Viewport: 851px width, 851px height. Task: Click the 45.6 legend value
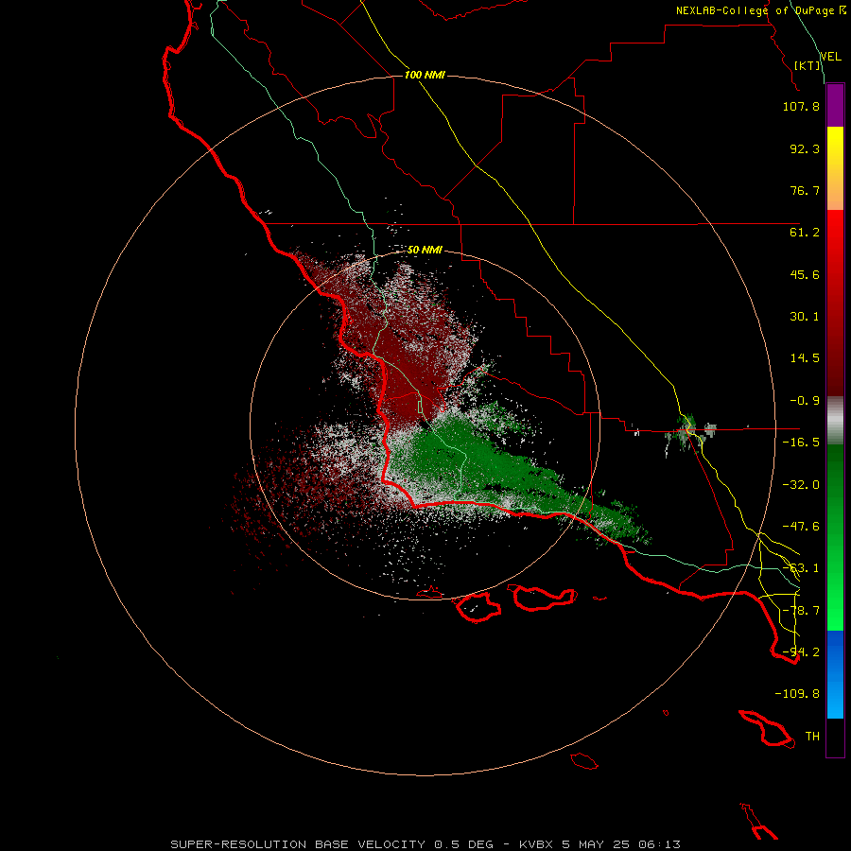coord(805,274)
